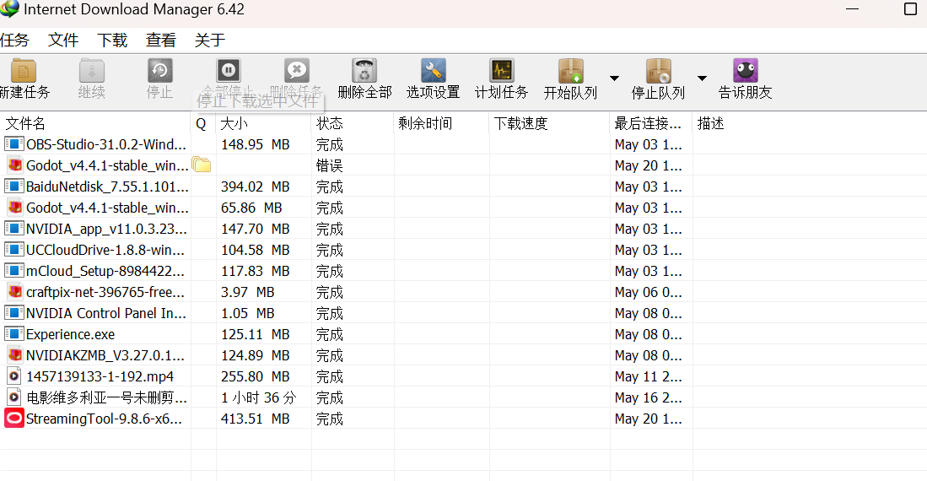Click the 1457139133-1-192.mp4 video icon
Screen dimensions: 927x481
tap(14, 376)
